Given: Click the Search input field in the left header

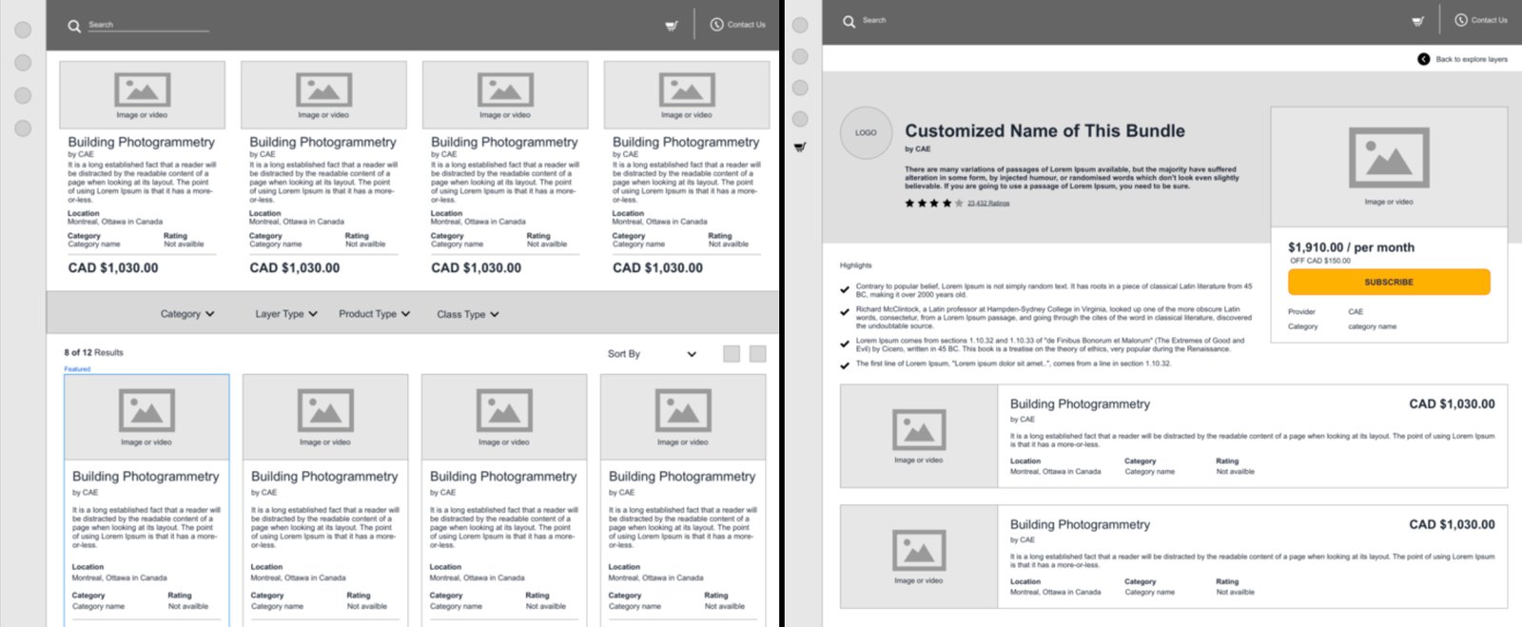Looking at the screenshot, I should coord(147,26).
